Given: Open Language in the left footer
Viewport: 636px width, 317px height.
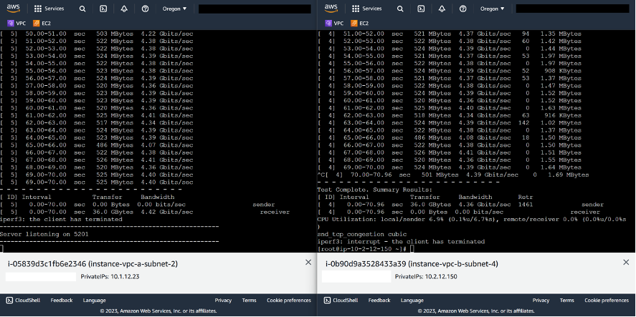Looking at the screenshot, I should [x=95, y=301].
